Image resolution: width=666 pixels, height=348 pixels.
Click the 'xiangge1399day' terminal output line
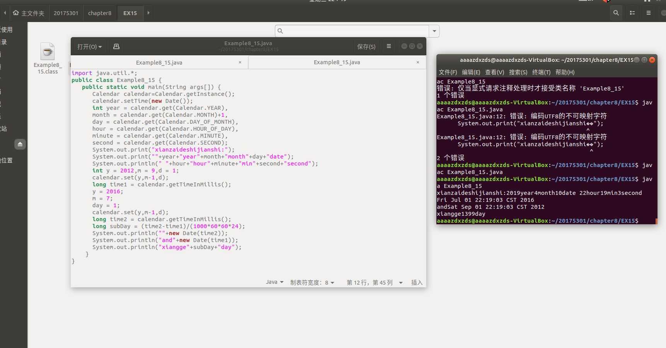pyautogui.click(x=461, y=214)
